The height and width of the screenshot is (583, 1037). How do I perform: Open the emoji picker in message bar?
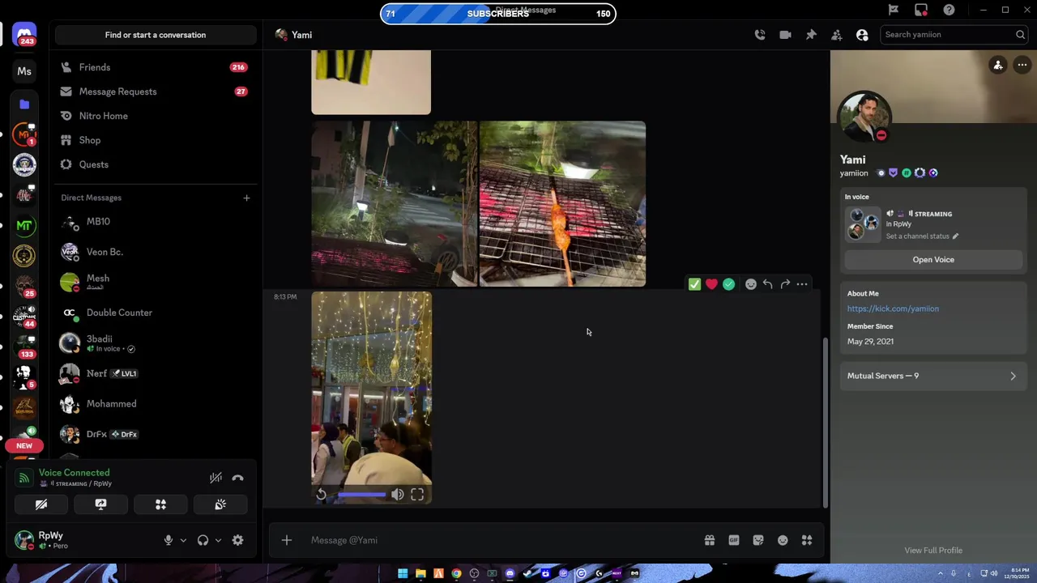click(x=783, y=540)
